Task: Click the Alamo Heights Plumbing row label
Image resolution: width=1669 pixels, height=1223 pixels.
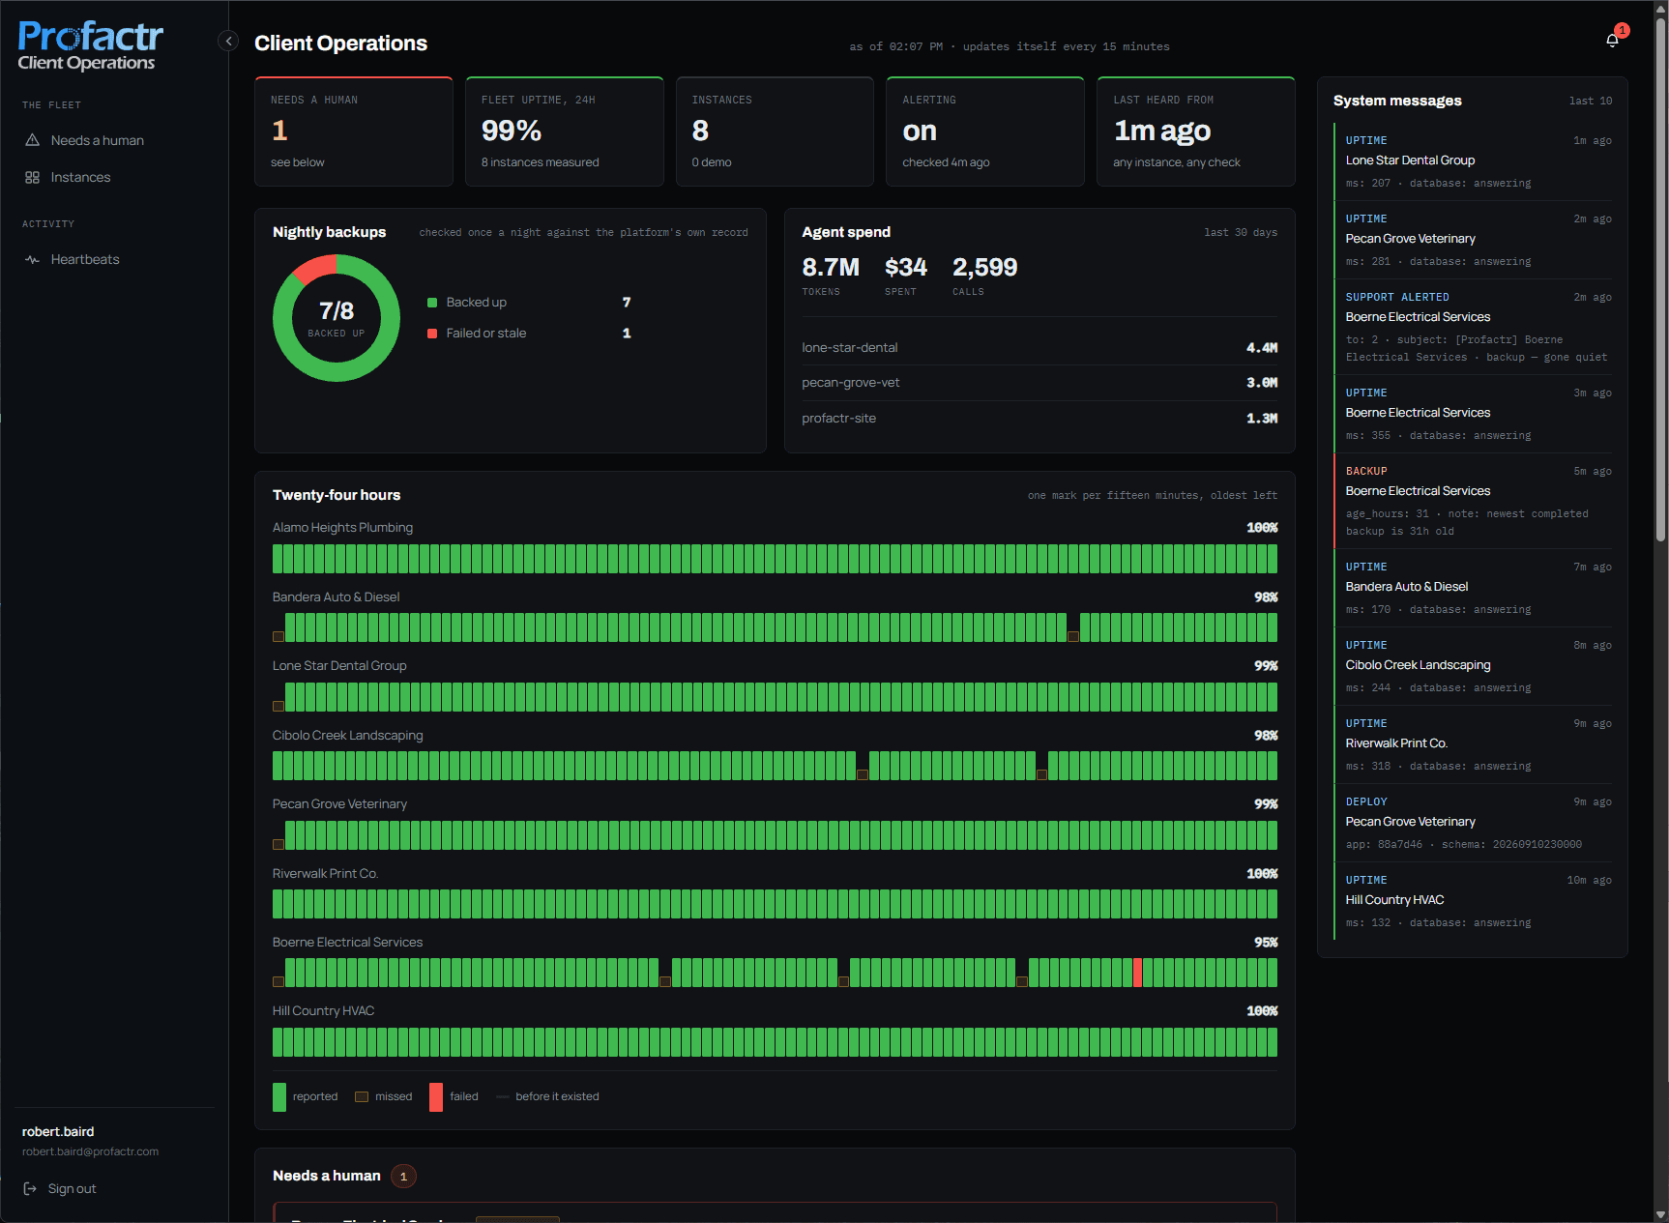Action: point(342,527)
